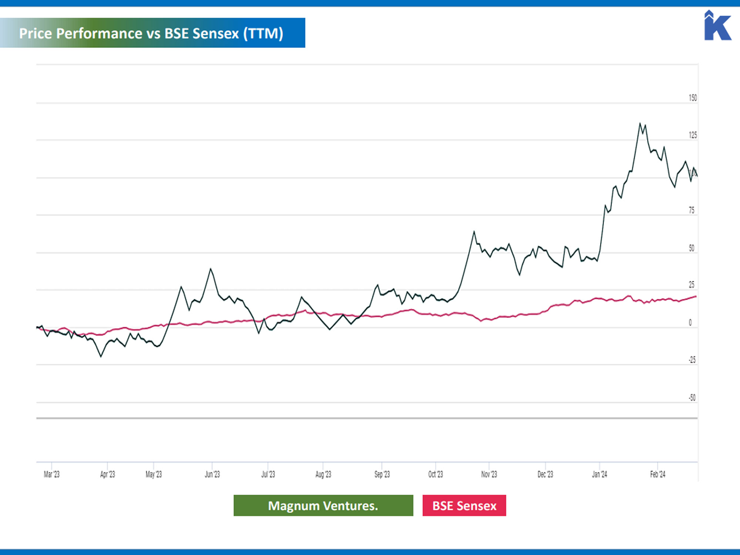Click the Jan '24 axis label
Screen dimensions: 740x555
pos(599,474)
